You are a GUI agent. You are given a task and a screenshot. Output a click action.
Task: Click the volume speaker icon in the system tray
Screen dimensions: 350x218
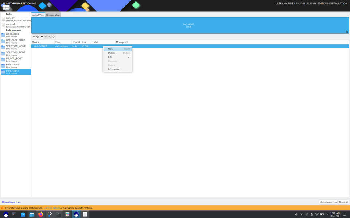[x=296, y=214]
